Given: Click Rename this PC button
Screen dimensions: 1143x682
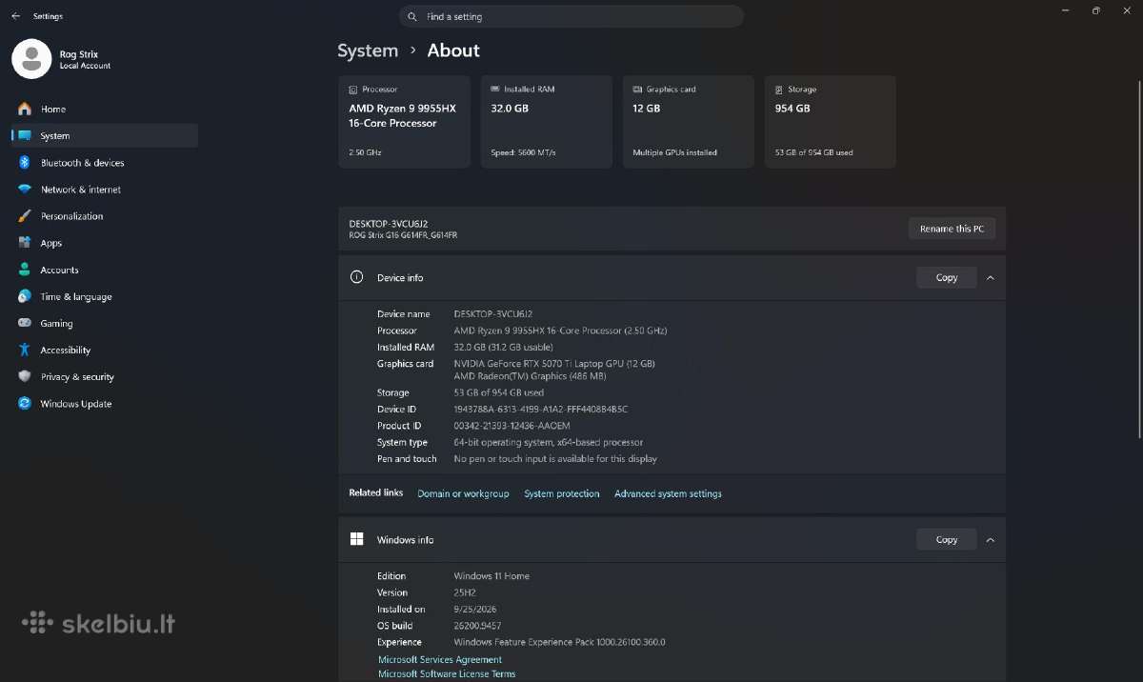Looking at the screenshot, I should coord(952,229).
